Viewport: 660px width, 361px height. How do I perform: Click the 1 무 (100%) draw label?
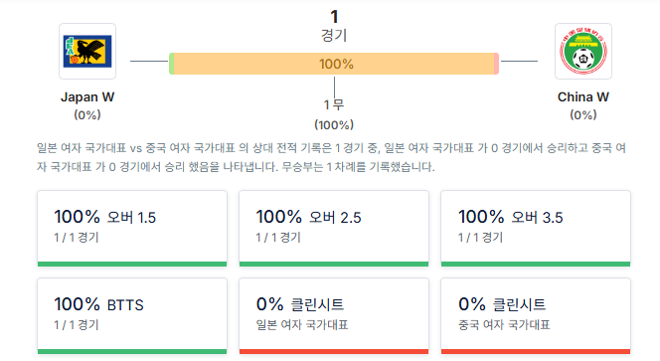[x=334, y=114]
